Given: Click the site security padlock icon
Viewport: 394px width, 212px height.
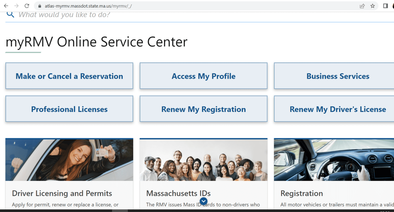Looking at the screenshot, I should (39, 5).
